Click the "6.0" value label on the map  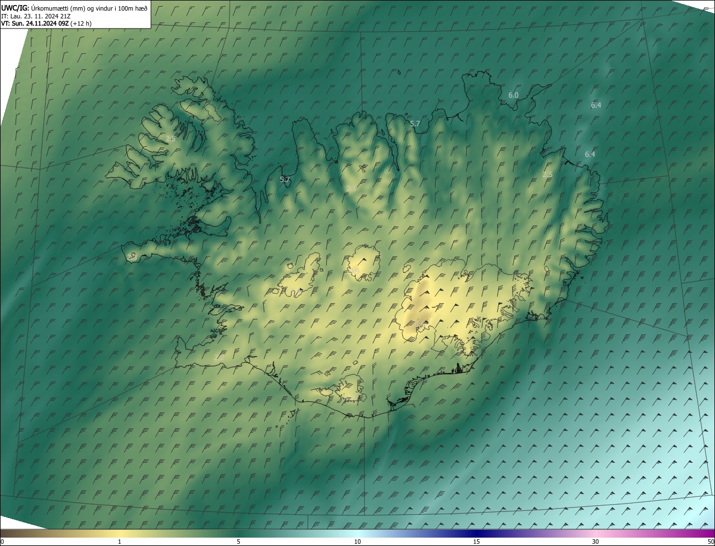513,95
